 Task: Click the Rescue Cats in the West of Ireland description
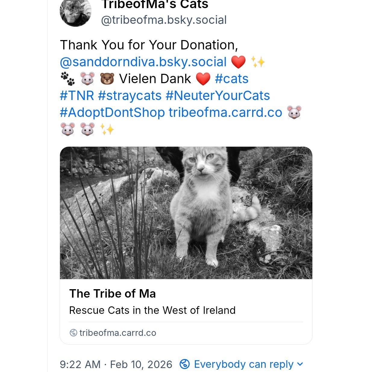point(152,310)
